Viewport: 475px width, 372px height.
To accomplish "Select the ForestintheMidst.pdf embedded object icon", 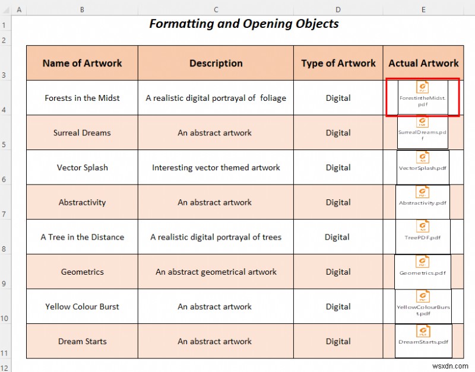I will pos(423,97).
